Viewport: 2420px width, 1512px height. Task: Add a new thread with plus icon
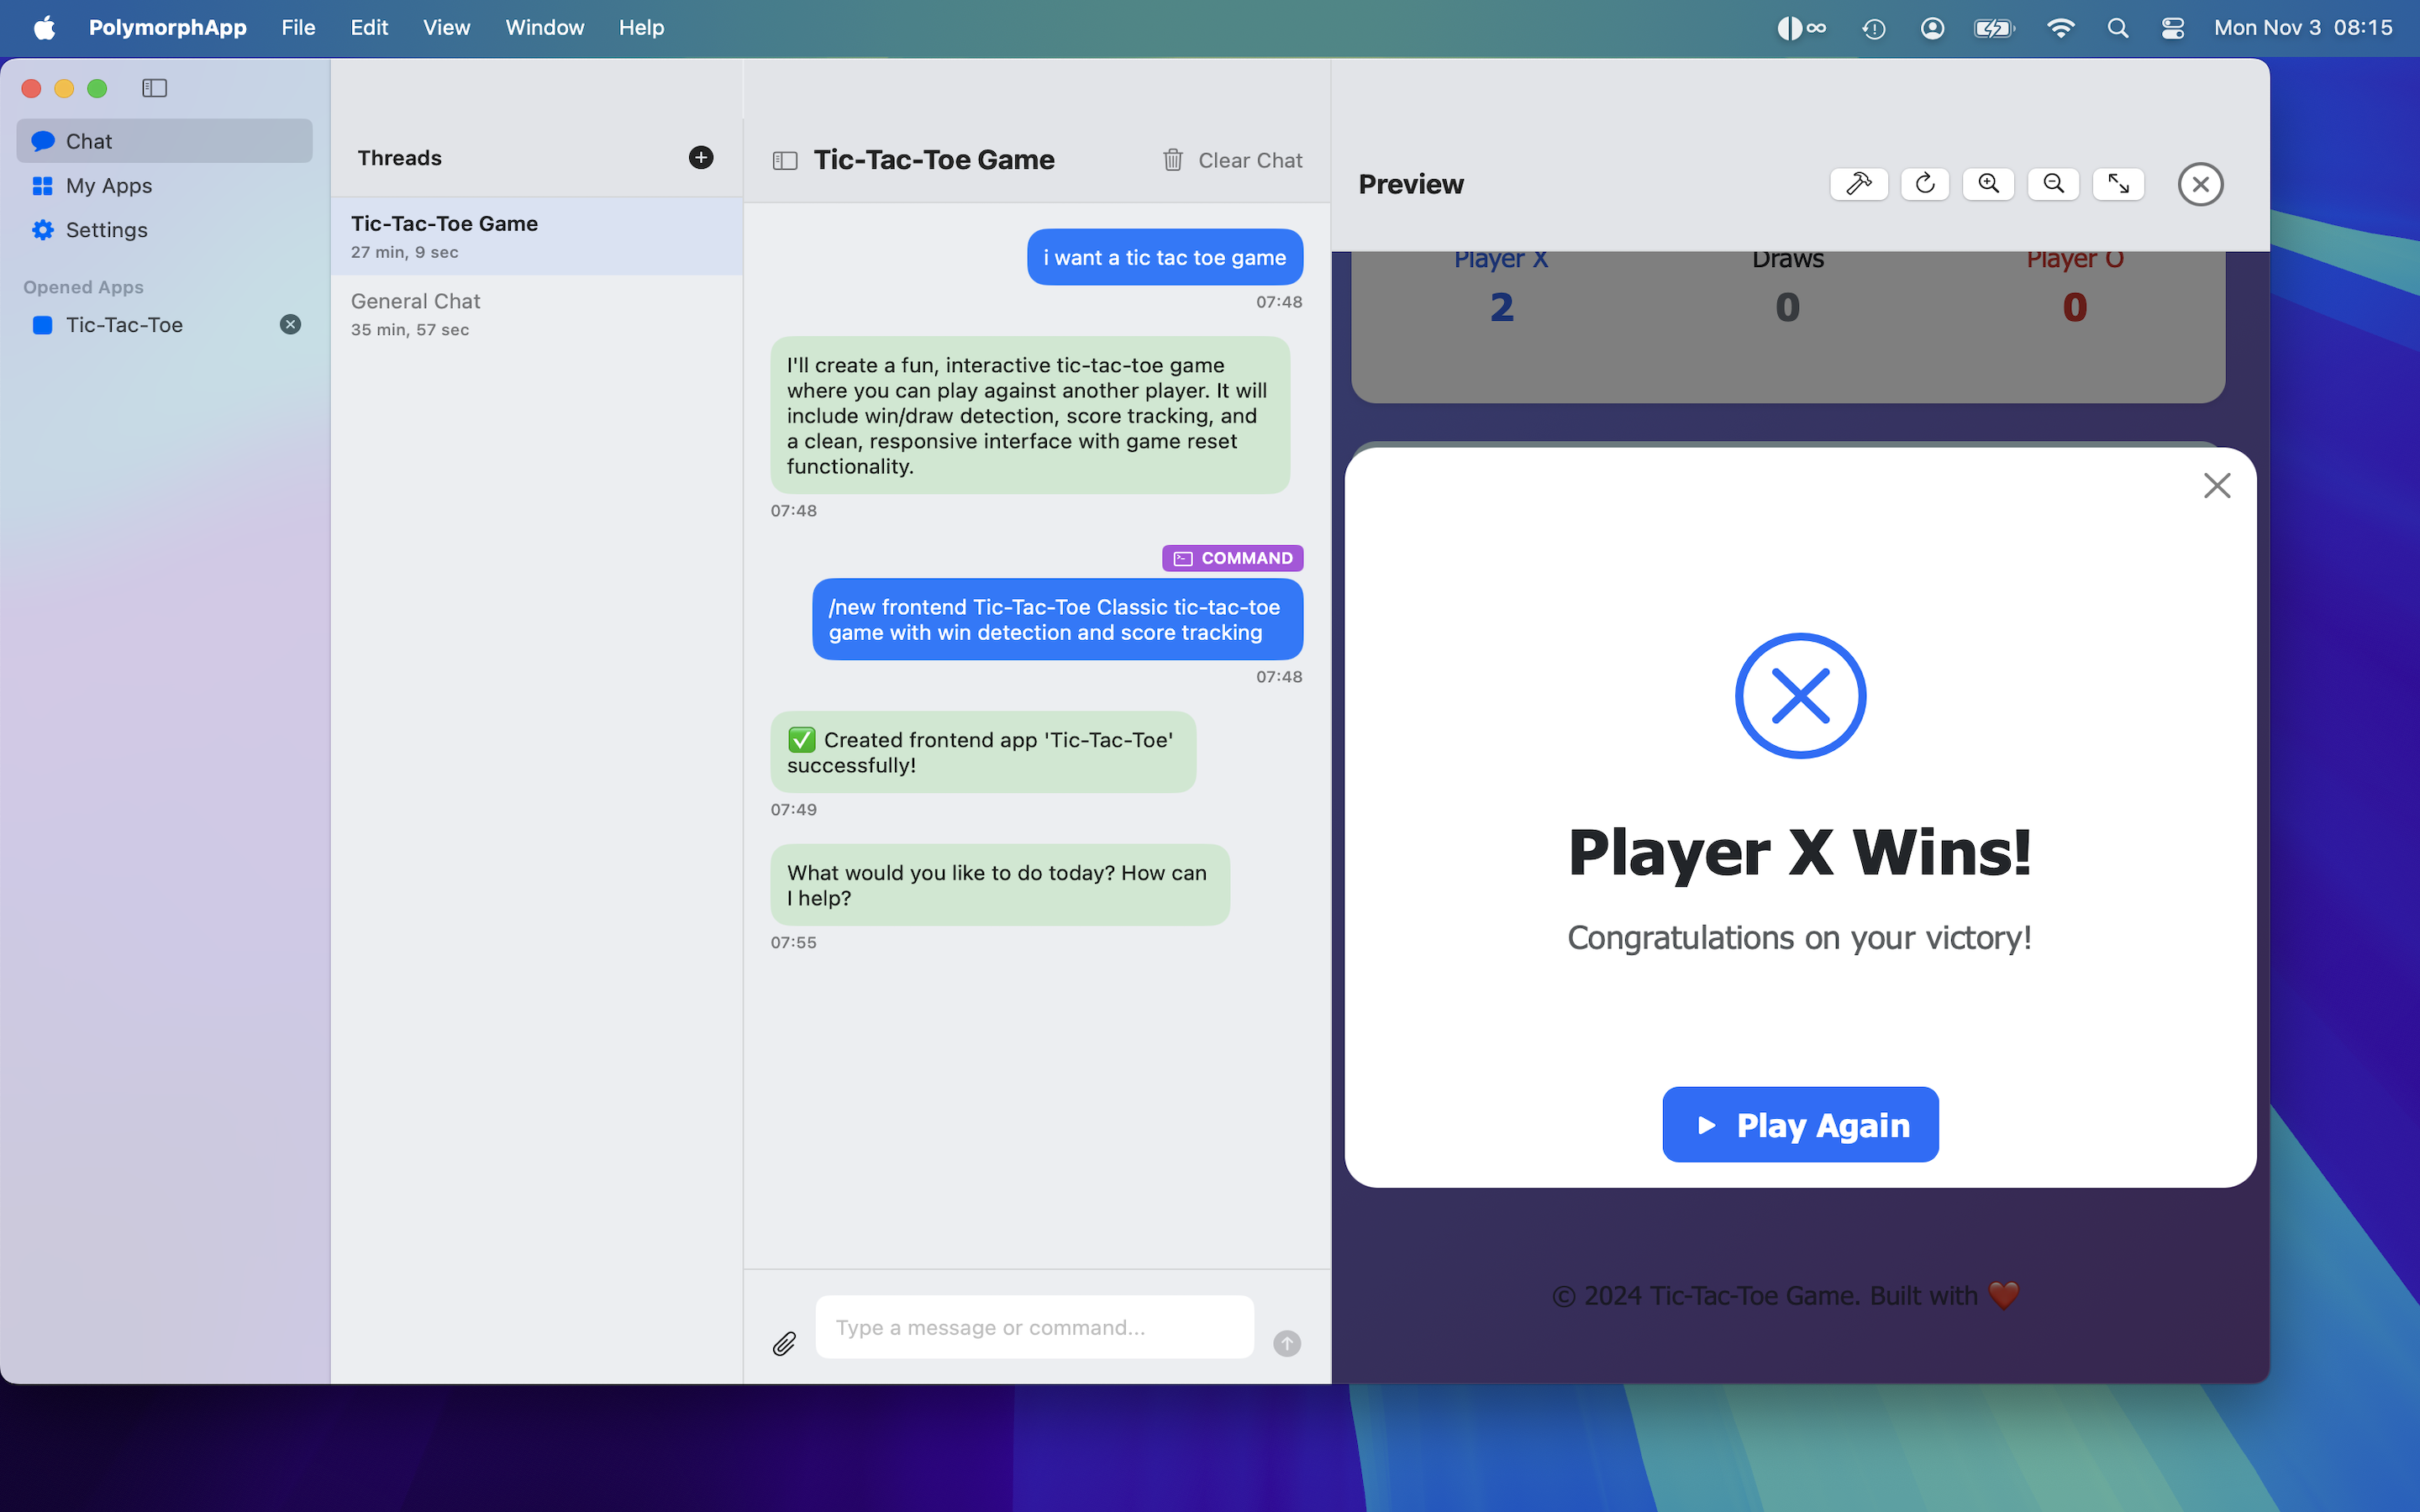701,158
